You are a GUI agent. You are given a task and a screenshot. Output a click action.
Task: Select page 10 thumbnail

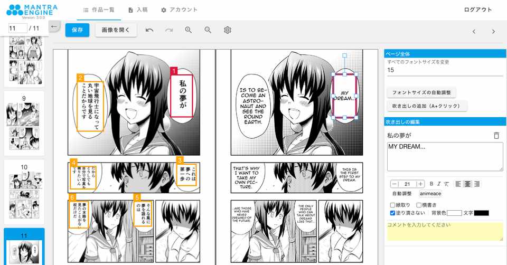(x=24, y=192)
